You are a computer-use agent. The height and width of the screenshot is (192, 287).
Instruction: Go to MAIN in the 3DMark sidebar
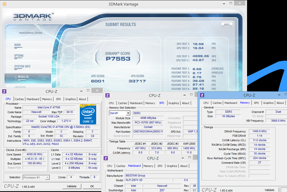[18, 45]
